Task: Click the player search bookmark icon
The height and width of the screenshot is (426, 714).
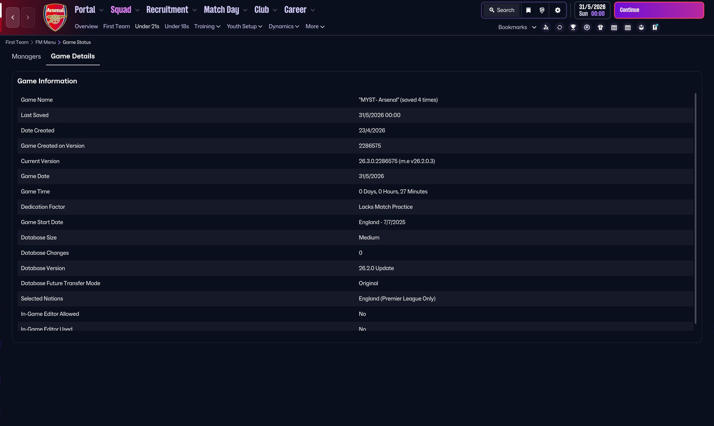Action: coord(546,27)
